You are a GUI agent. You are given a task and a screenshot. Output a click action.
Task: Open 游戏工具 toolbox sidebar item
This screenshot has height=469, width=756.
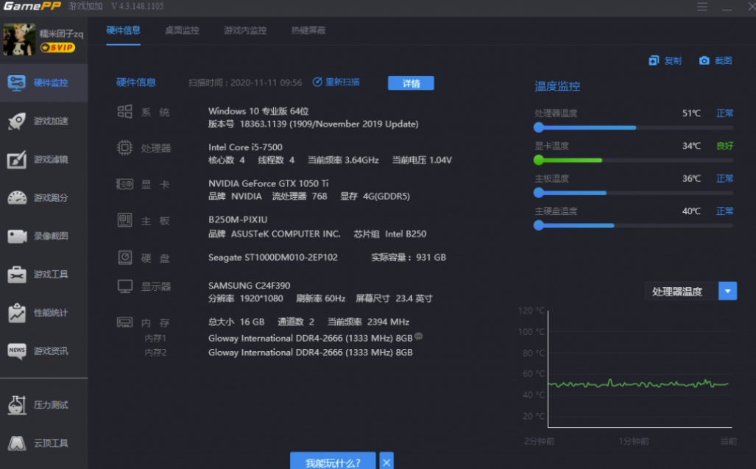(44, 275)
